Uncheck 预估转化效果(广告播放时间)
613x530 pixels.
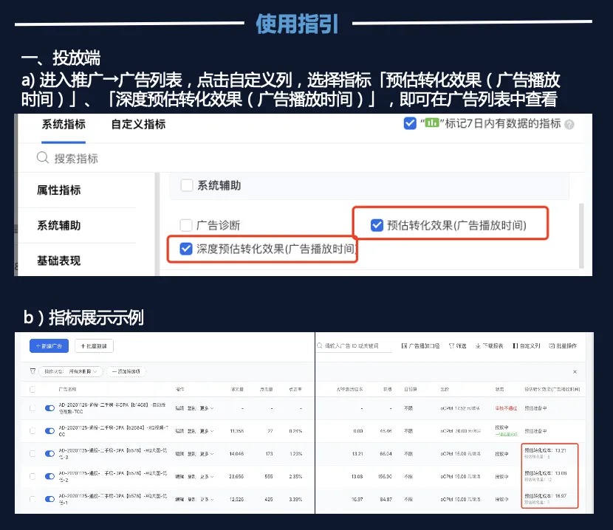point(377,225)
